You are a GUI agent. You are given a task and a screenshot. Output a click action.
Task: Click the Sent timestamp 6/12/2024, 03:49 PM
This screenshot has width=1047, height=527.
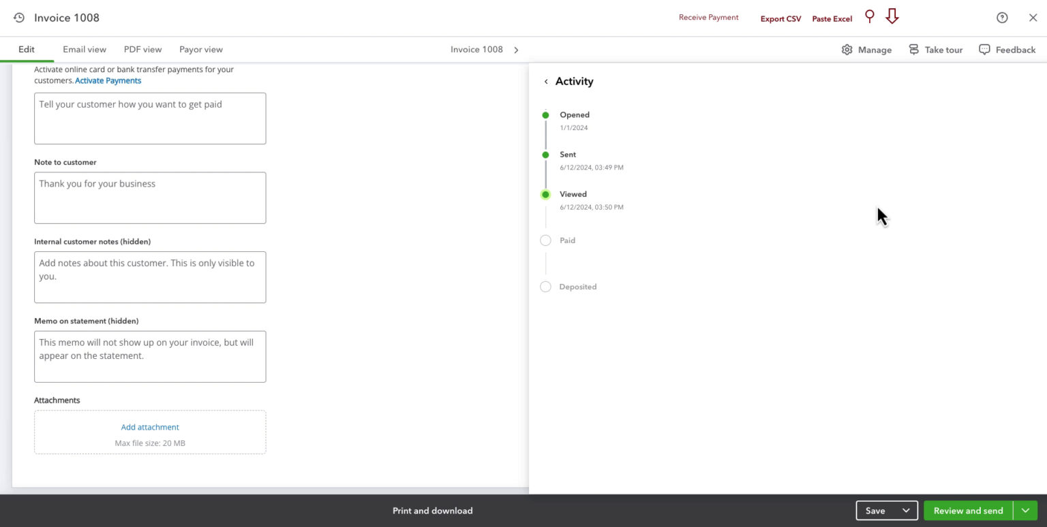click(x=592, y=167)
